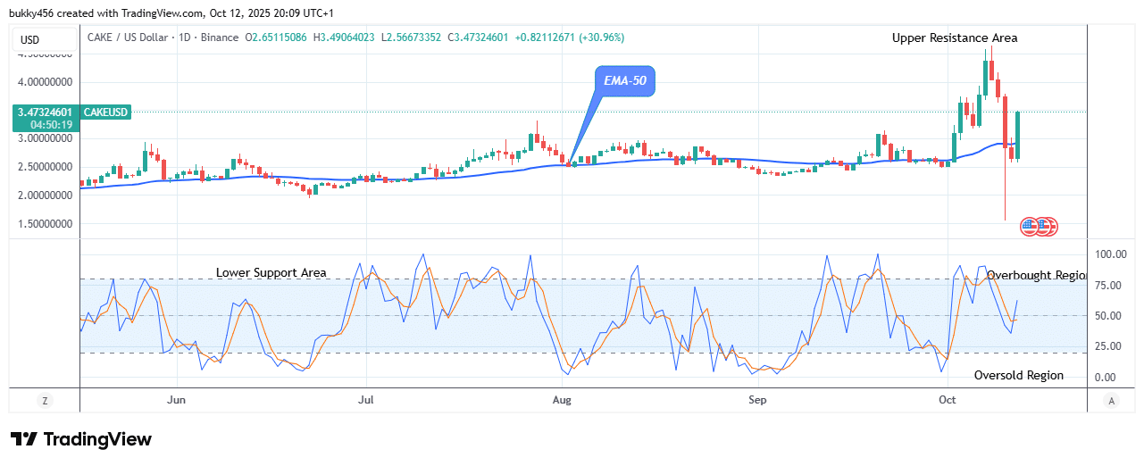Image resolution: width=1144 pixels, height=466 pixels.
Task: Click the Jul marker on time axis
Action: pyautogui.click(x=366, y=401)
